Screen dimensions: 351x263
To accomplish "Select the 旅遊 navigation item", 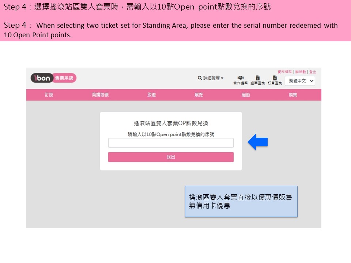I will (151, 95).
